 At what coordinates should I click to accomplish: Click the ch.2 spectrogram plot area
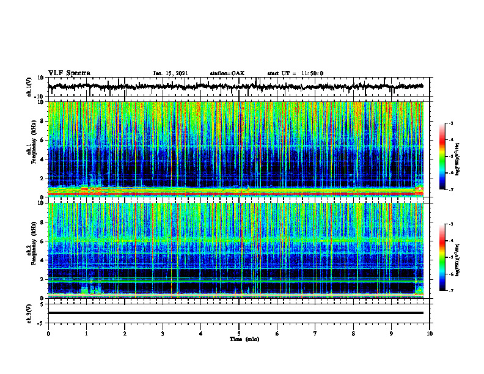coord(236,251)
